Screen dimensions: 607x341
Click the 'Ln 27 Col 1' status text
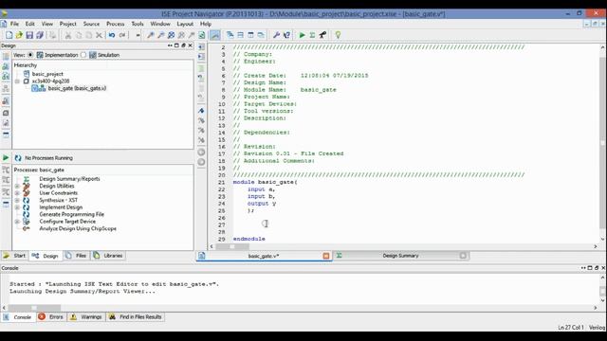pyautogui.click(x=571, y=328)
